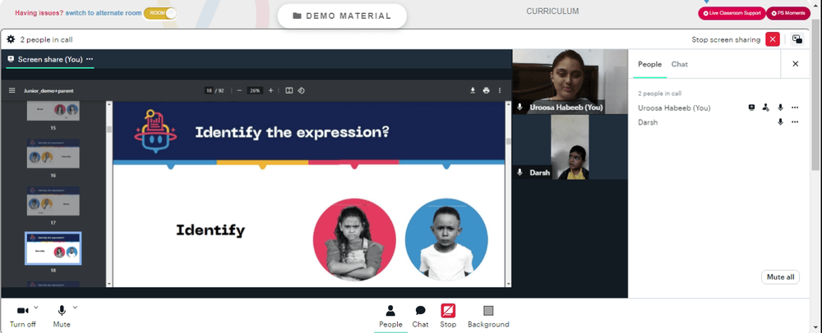Download the PDF with the download icon
This screenshot has width=822, height=333.
(x=473, y=90)
